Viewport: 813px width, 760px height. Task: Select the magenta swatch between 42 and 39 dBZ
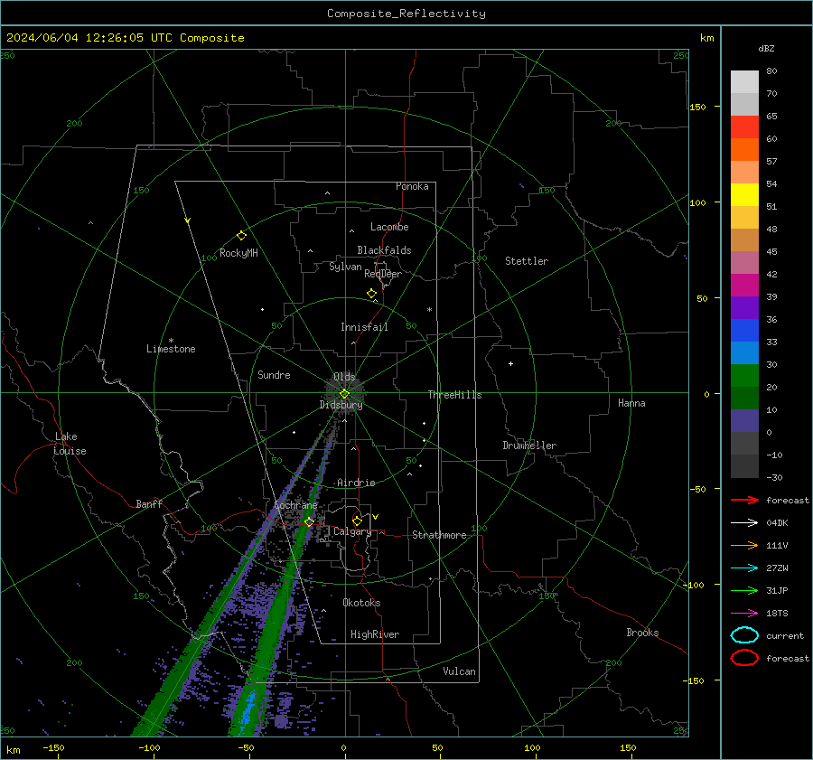(x=744, y=286)
